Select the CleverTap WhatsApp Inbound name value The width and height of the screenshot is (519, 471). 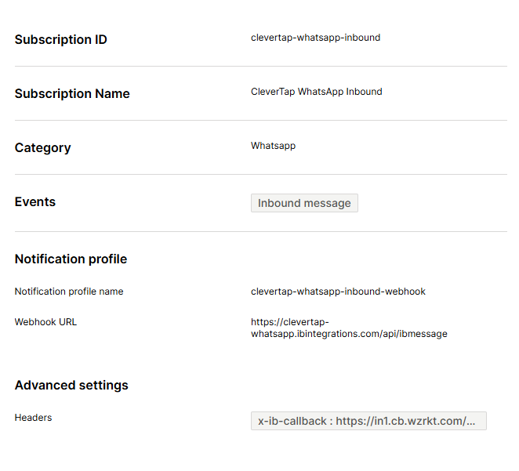coord(316,92)
